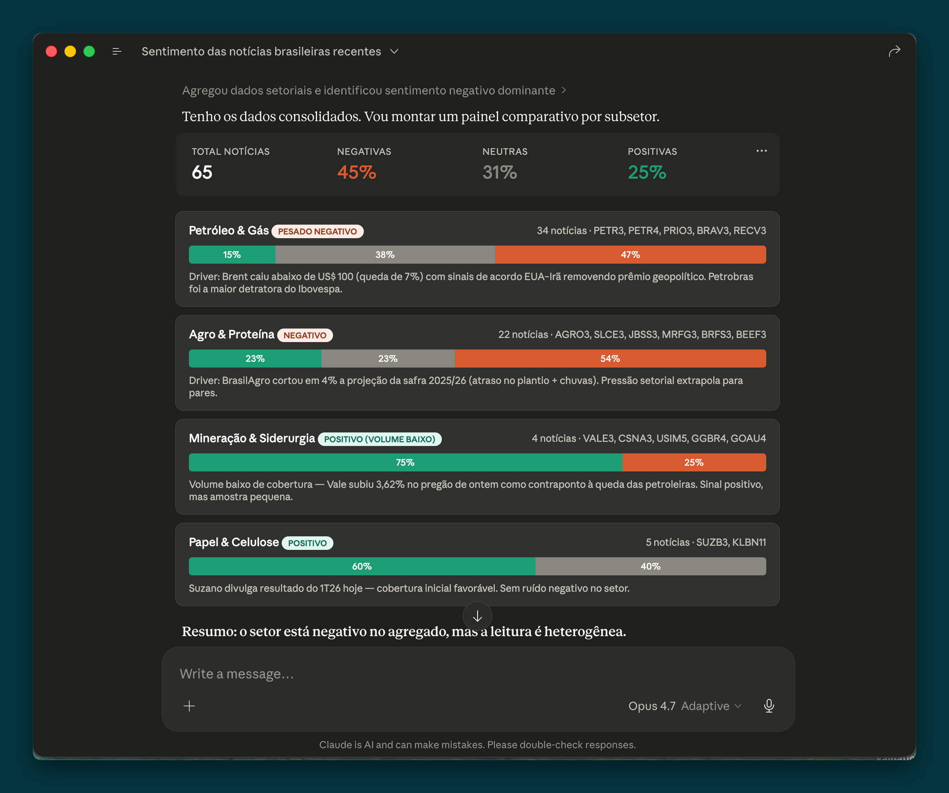Click the 'Mineração & Siderurgia' card heading
Image resolution: width=949 pixels, height=793 pixels.
tap(252, 439)
